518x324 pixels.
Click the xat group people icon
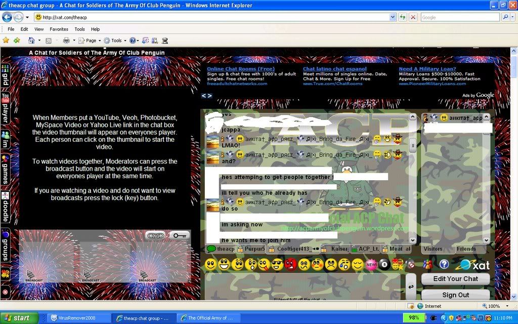pyautogui.click(x=427, y=264)
